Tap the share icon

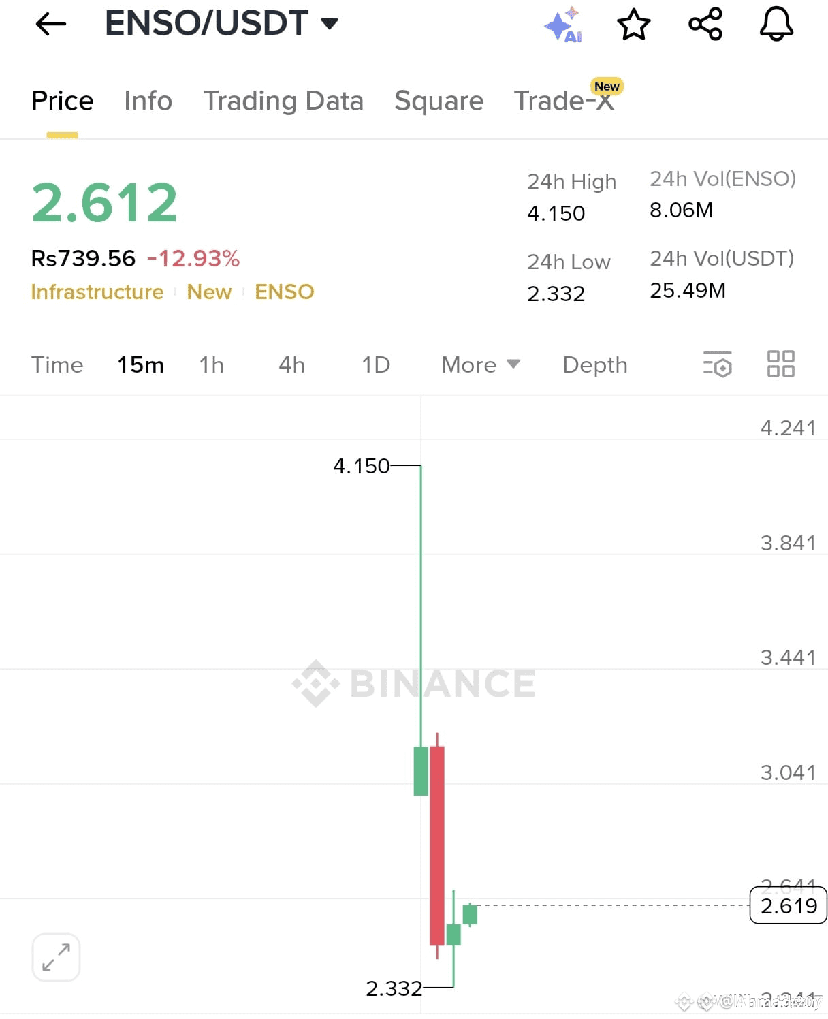pyautogui.click(x=705, y=25)
